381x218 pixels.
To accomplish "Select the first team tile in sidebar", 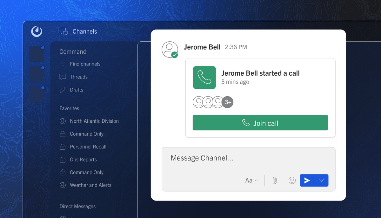I will pyautogui.click(x=37, y=54).
